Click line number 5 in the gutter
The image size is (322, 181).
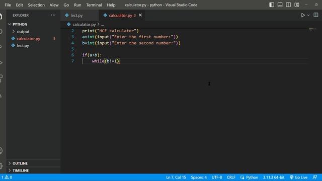tap(72, 49)
